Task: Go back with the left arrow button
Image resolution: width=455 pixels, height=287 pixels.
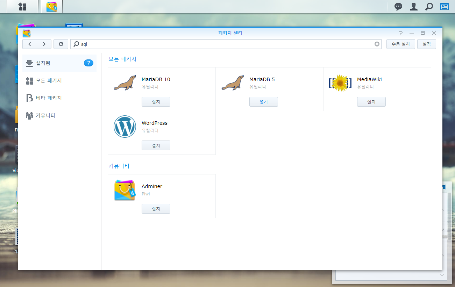Action: (x=30, y=44)
